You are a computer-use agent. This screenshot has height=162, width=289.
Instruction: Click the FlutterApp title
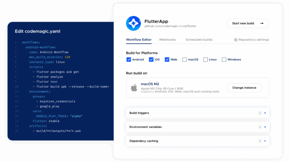[156, 22]
